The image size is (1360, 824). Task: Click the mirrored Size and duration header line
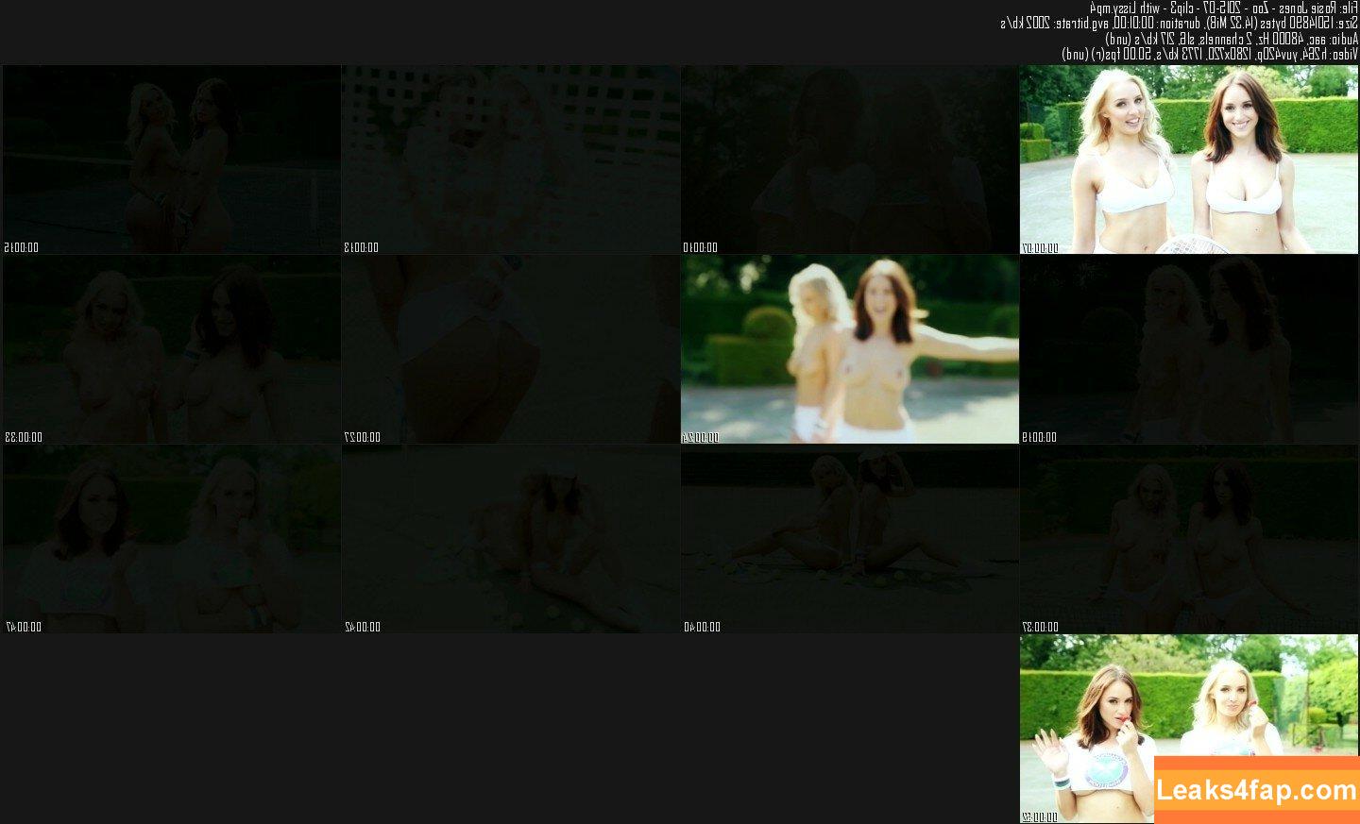click(x=1179, y=23)
